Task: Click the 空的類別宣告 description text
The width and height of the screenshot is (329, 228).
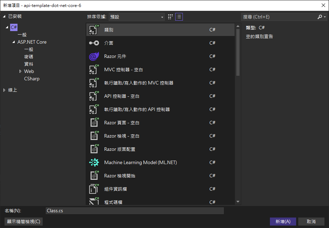Action: [x=259, y=36]
